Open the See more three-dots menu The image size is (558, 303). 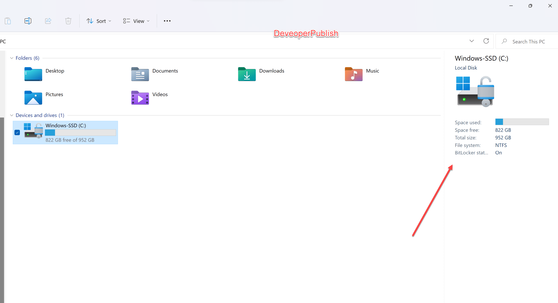pos(167,21)
